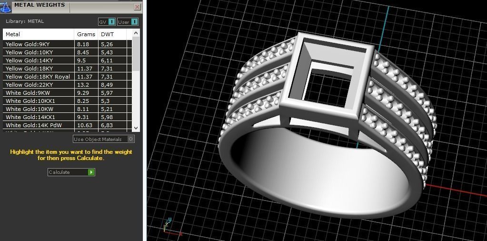Select the Yellow Gold:10KY row
The width and height of the screenshot is (487, 241).
(x=68, y=52)
